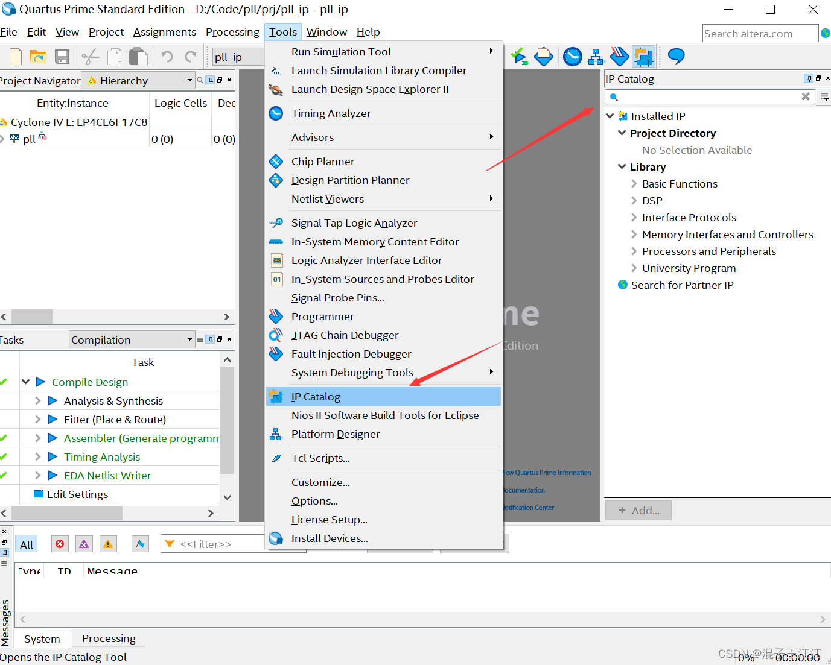Click the blue speech bubble help icon

pyautogui.click(x=676, y=57)
